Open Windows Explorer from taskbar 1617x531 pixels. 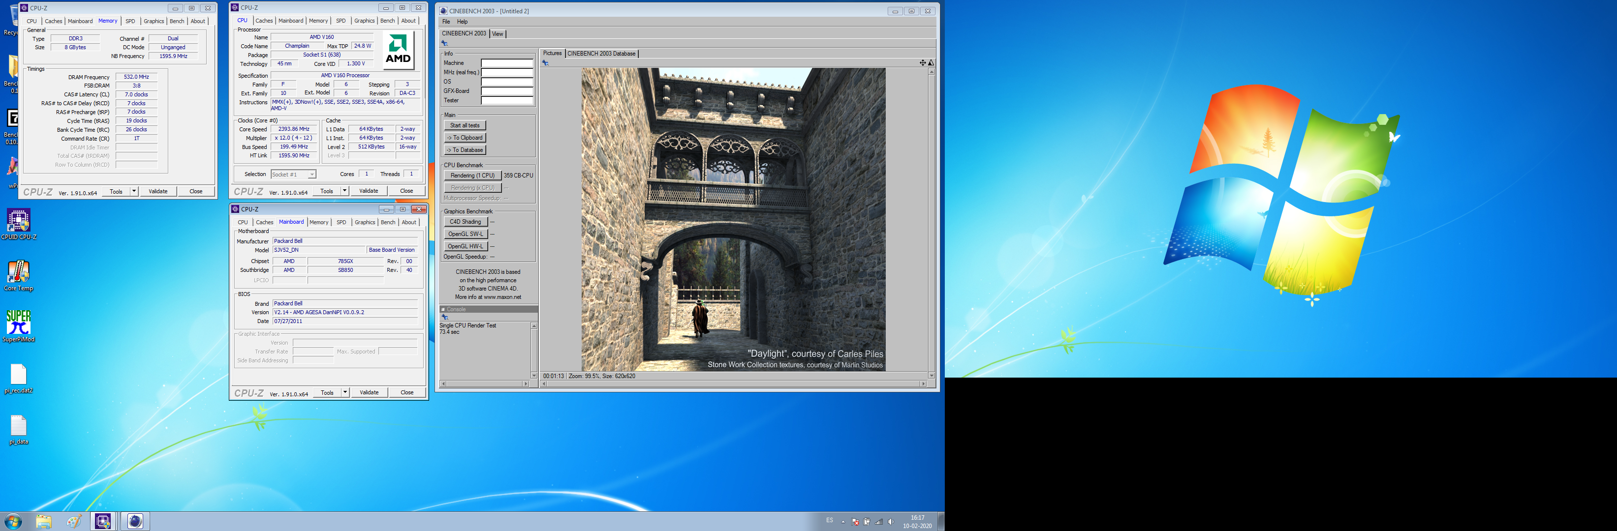pyautogui.click(x=43, y=522)
